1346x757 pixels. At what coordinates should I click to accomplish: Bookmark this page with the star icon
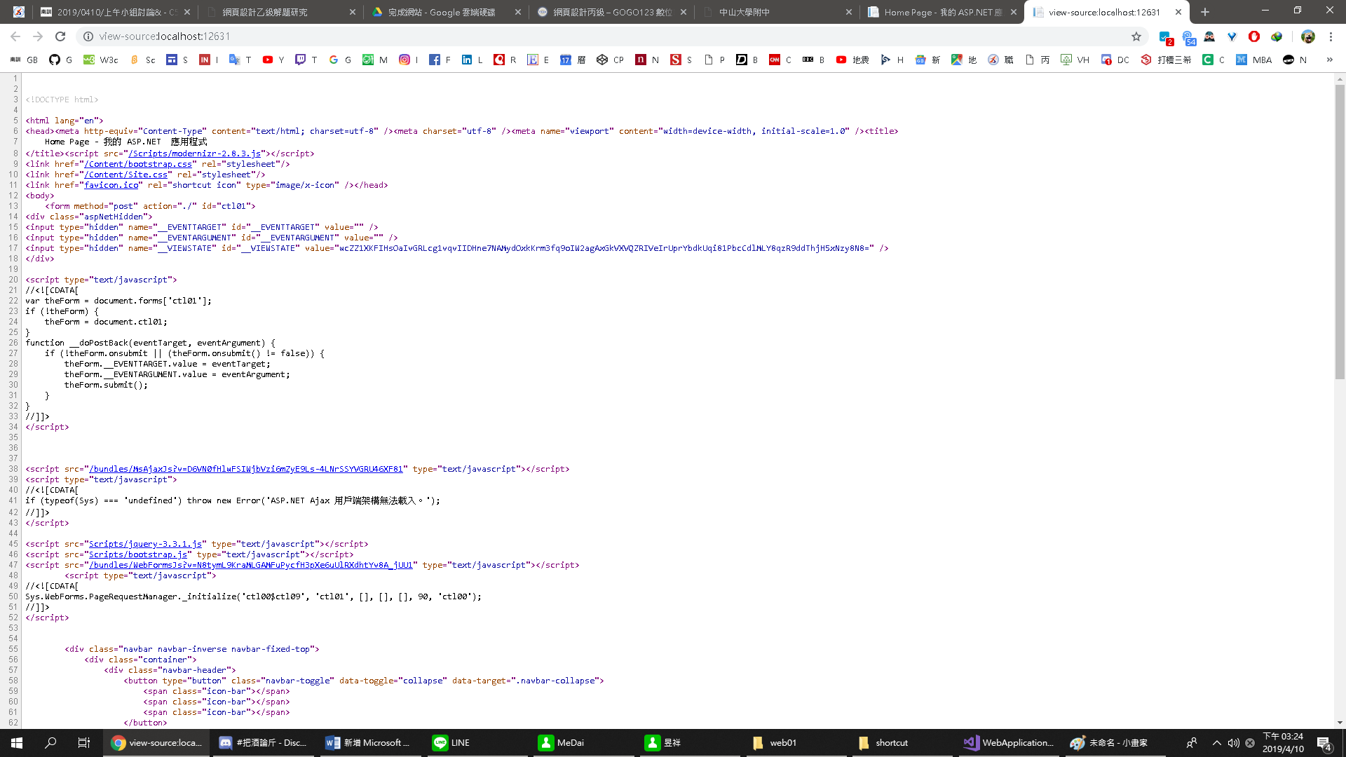1136,36
